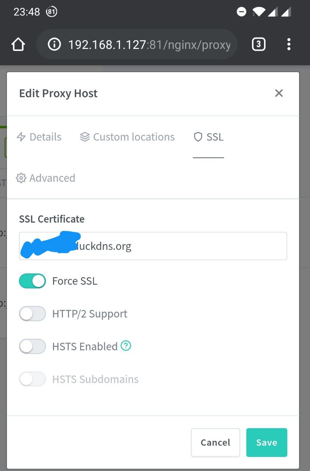Save the proxy host settings
The height and width of the screenshot is (471, 310).
pyautogui.click(x=267, y=442)
